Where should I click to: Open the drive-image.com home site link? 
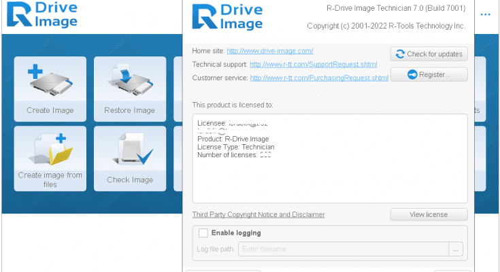point(270,51)
